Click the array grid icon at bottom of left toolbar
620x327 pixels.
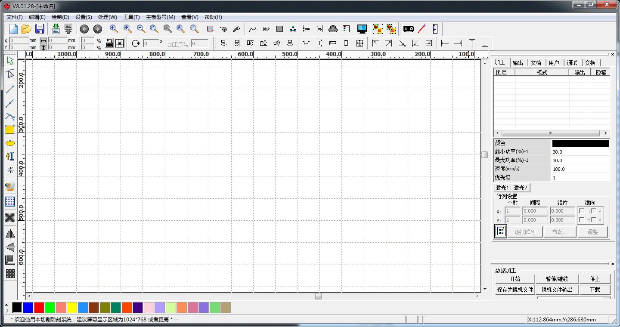click(10, 274)
